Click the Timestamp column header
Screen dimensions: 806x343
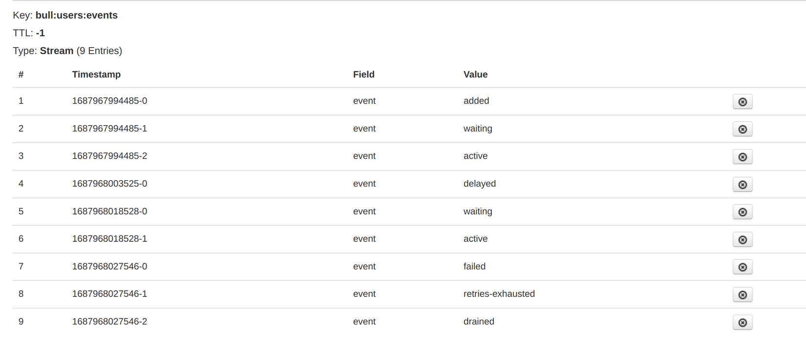(x=96, y=74)
